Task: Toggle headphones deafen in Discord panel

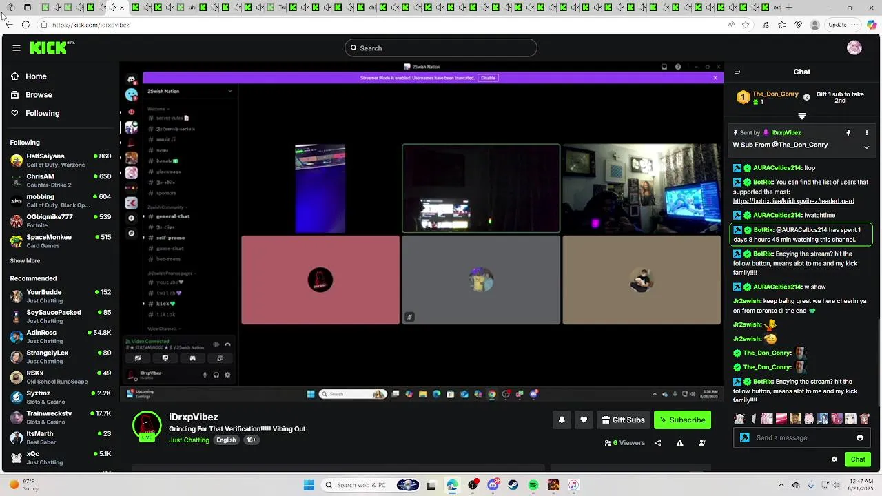Action: click(x=216, y=375)
